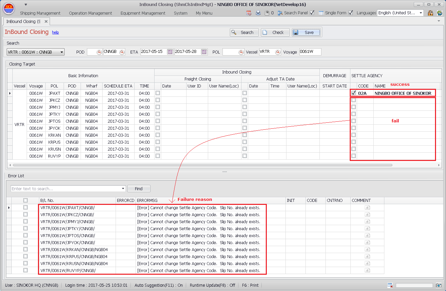This screenshot has height=291, width=446.
Task: Uncheck Settle Agency checkbox for JPAXT row
Action: 353,93
